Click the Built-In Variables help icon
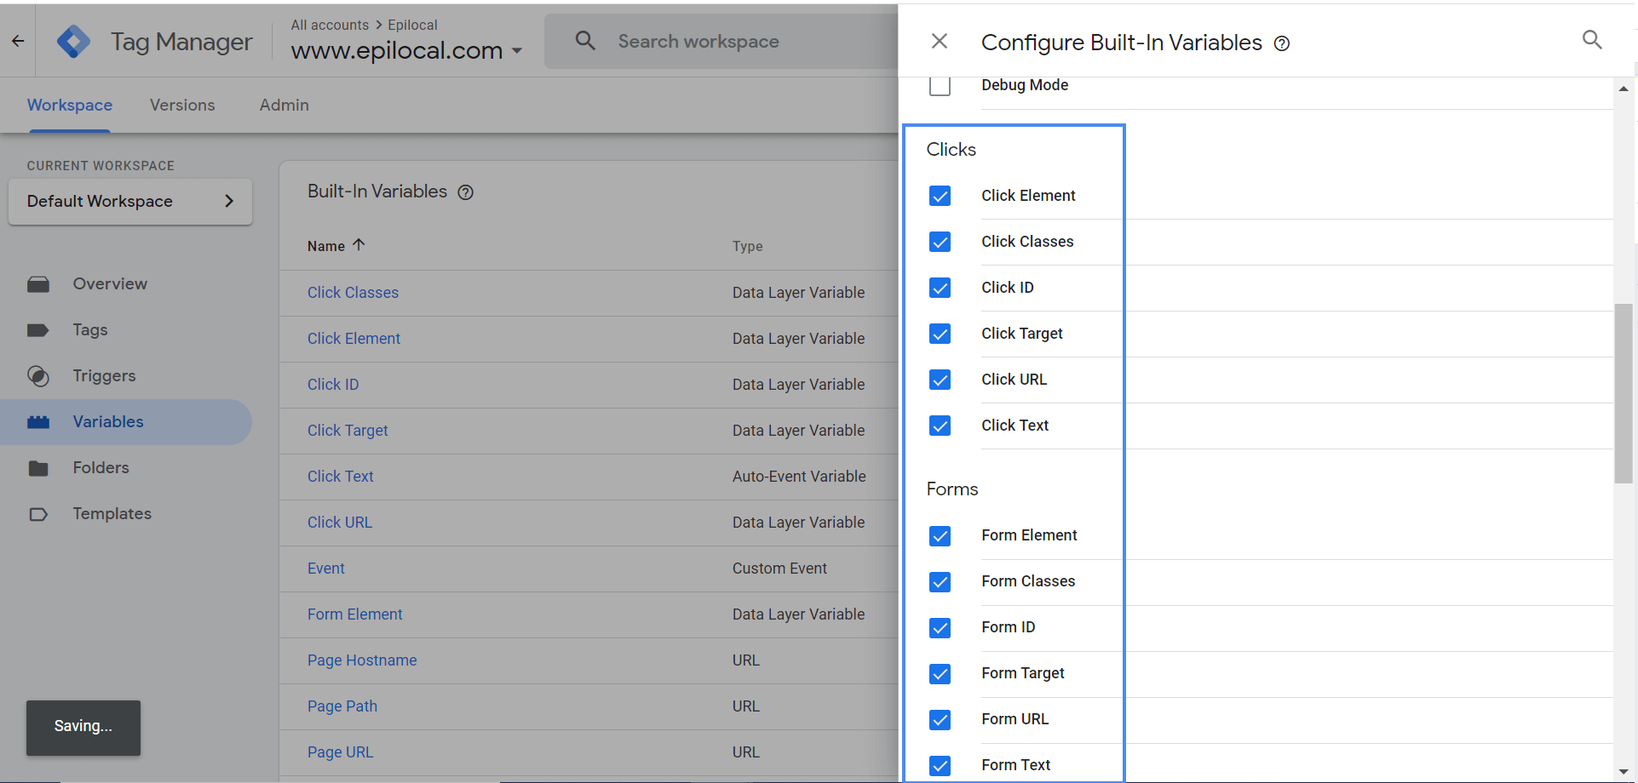 (x=465, y=192)
